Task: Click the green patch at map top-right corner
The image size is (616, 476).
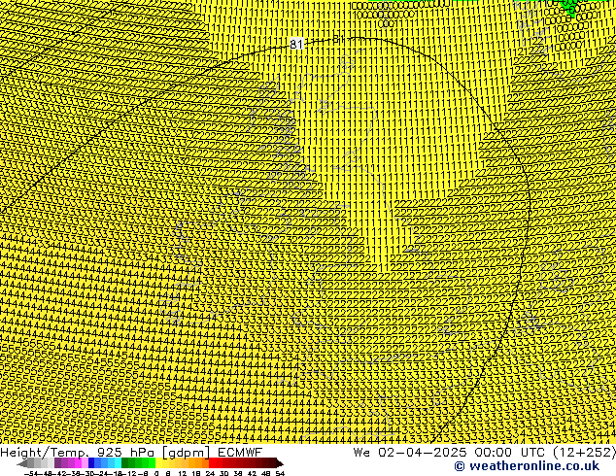Action: click(x=569, y=7)
